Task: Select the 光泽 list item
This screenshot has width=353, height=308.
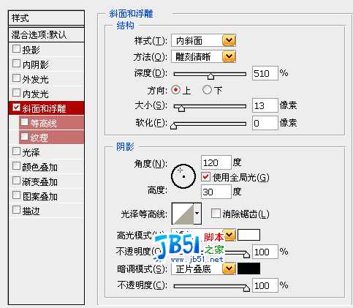Action: coord(46,152)
